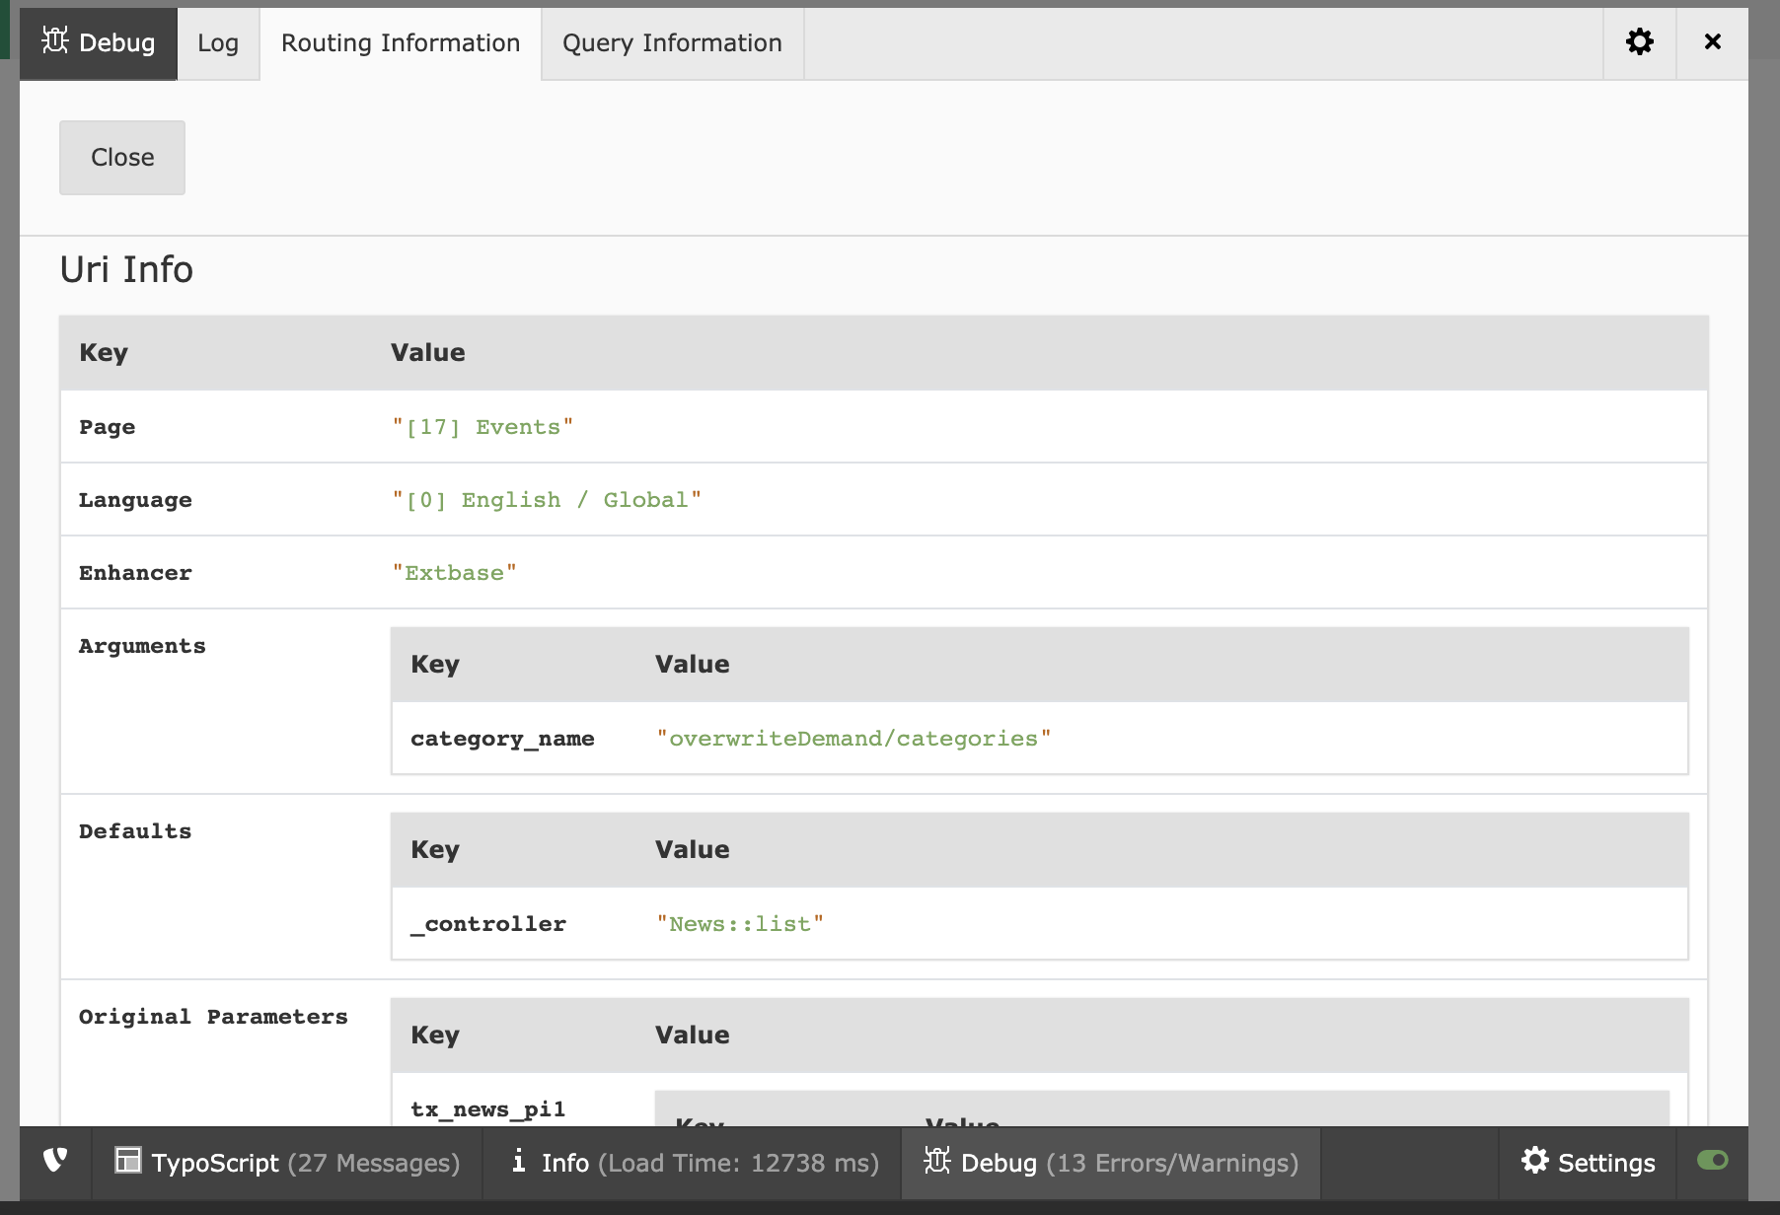Switch to the Log tab

click(x=218, y=42)
